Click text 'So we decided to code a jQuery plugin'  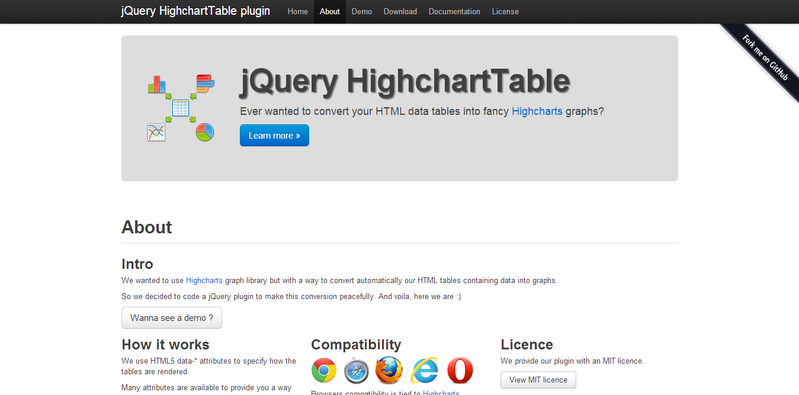[187, 296]
